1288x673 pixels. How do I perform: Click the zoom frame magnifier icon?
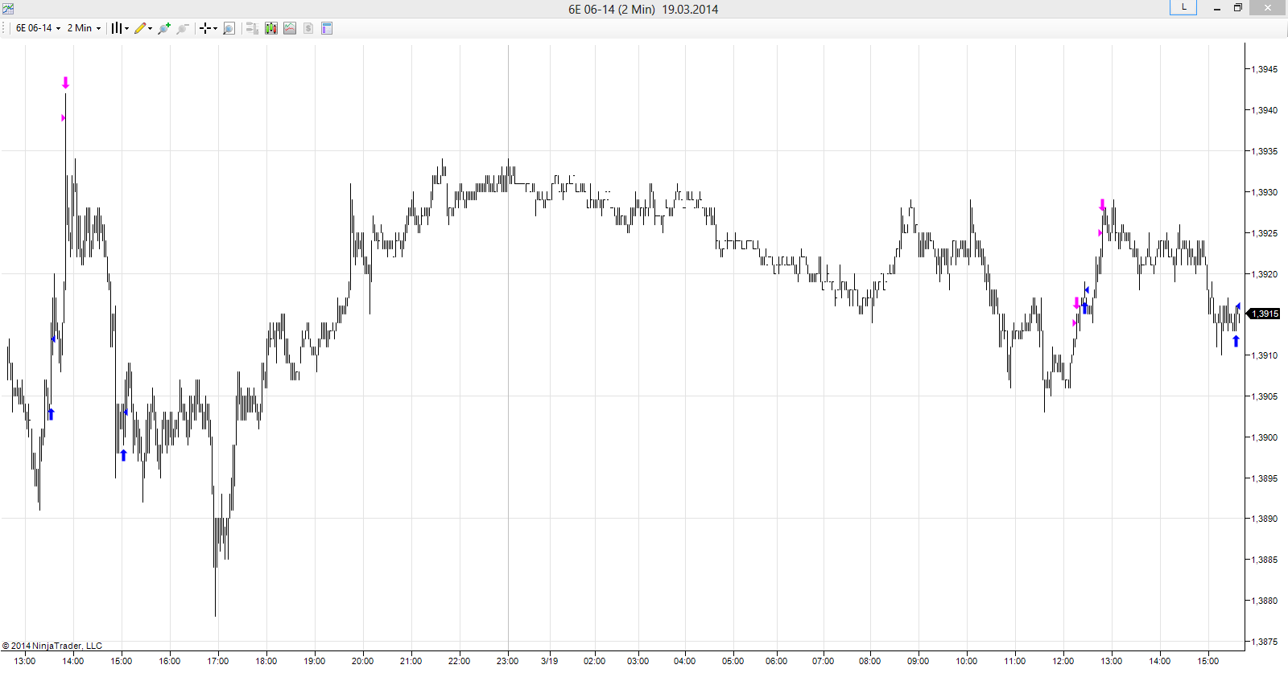pyautogui.click(x=229, y=28)
